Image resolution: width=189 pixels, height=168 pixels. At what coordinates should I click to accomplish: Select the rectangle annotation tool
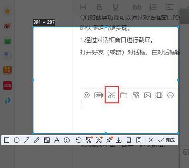7,140
